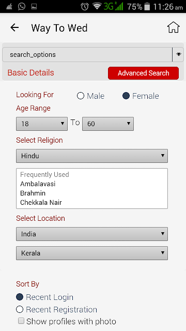Open minimum age 18 dropdown
This screenshot has width=186, height=331.
(x=42, y=124)
